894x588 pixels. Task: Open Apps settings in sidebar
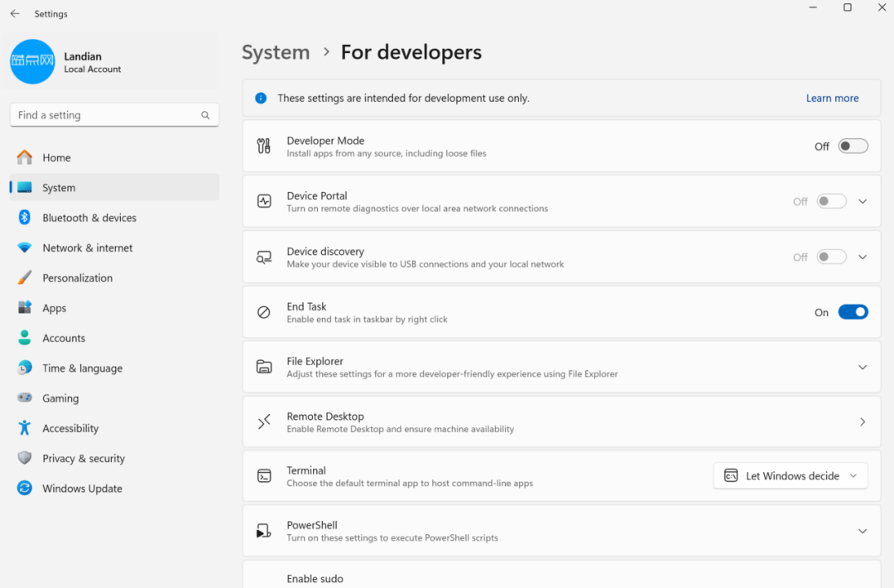(114, 308)
